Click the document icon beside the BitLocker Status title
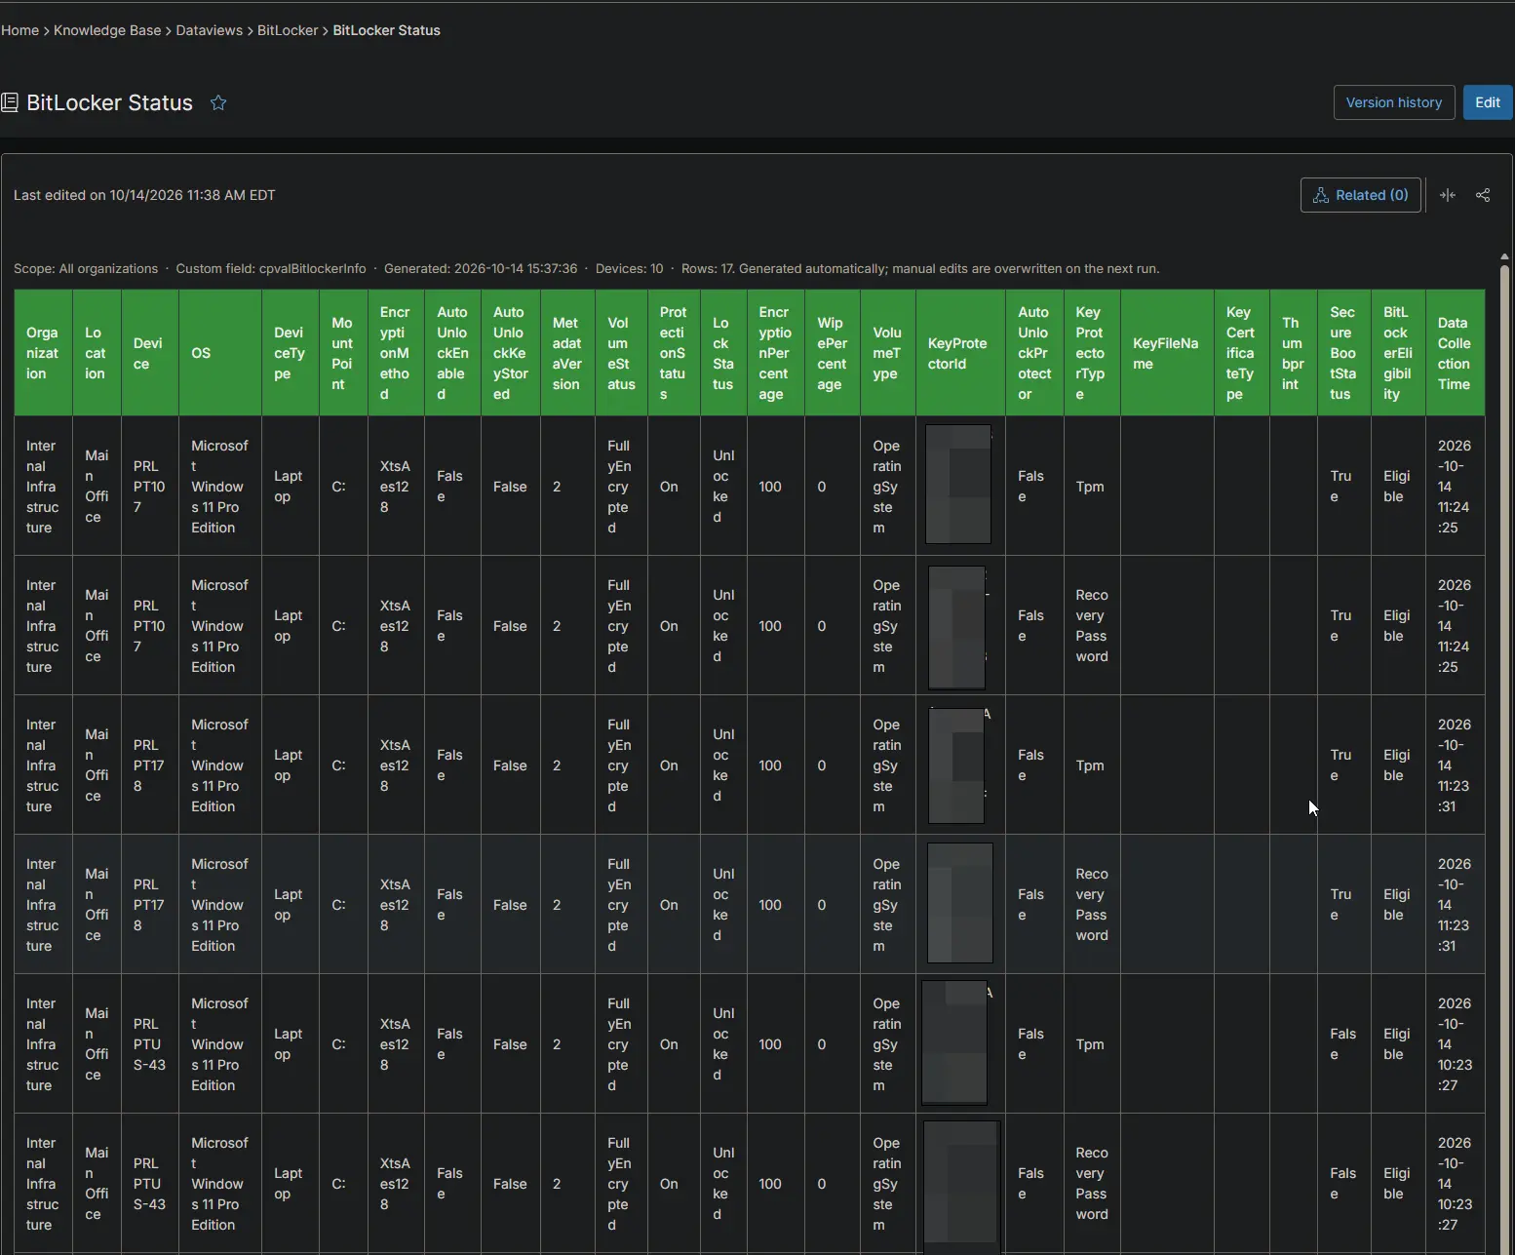Image resolution: width=1515 pixels, height=1255 pixels. pos(10,102)
